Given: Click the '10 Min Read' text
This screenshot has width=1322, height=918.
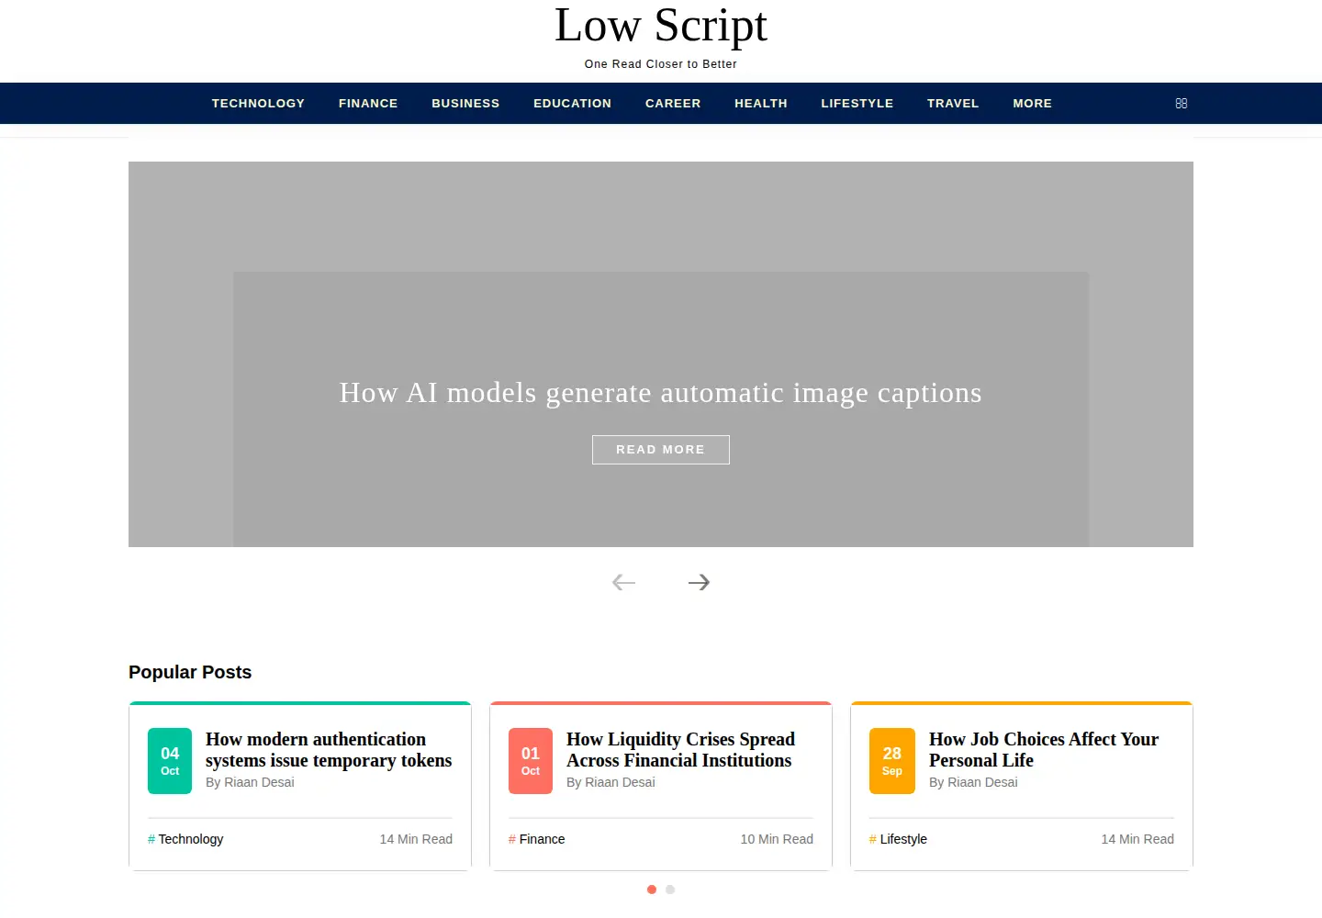Looking at the screenshot, I should tap(777, 839).
